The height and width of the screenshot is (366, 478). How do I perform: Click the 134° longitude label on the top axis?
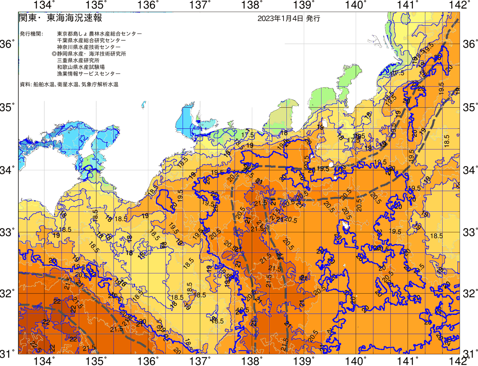pyautogui.click(x=44, y=5)
